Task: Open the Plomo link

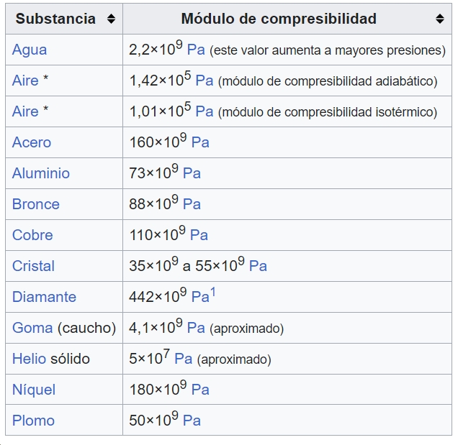Action: tap(33, 421)
